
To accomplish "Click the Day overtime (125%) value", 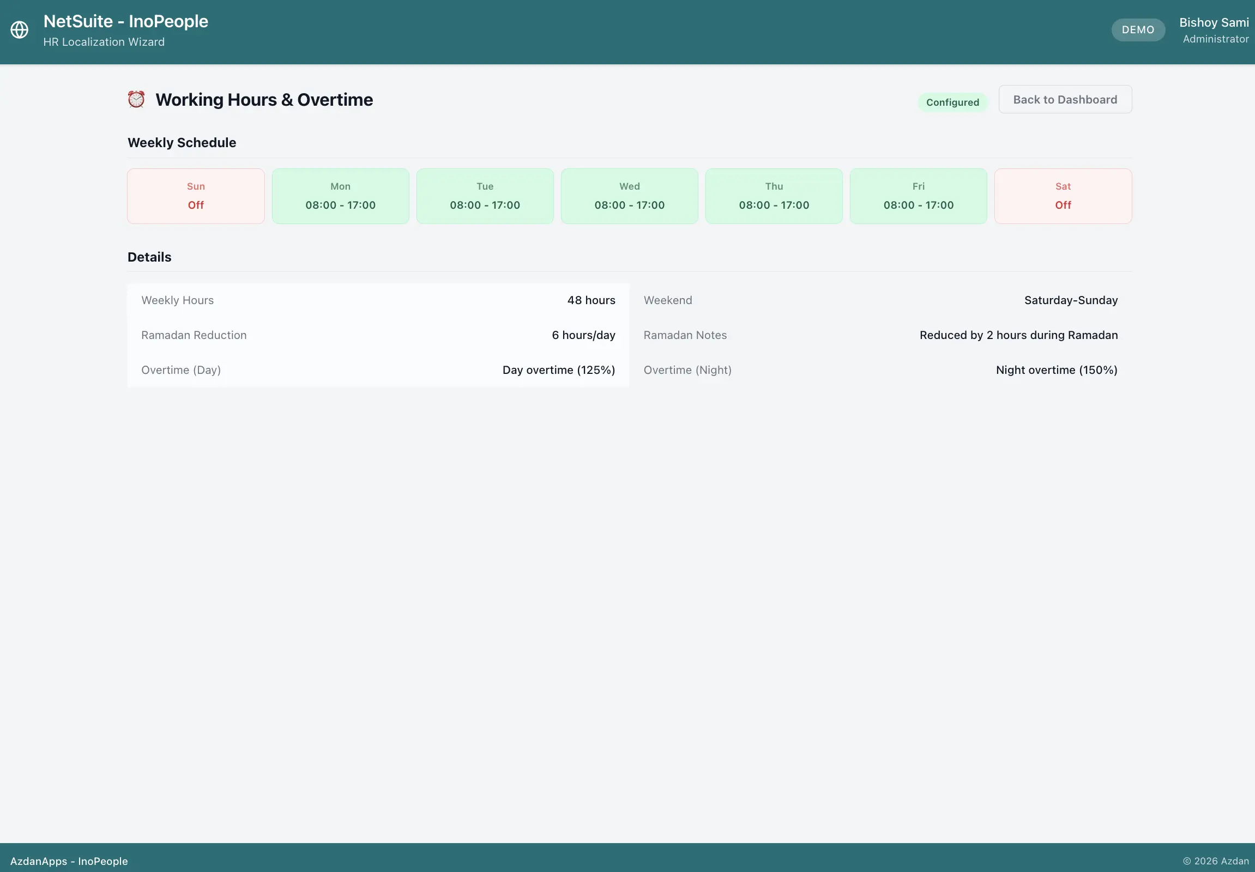I will click(559, 371).
